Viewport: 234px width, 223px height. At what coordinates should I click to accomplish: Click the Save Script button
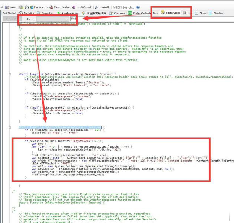[x=12, y=19]
